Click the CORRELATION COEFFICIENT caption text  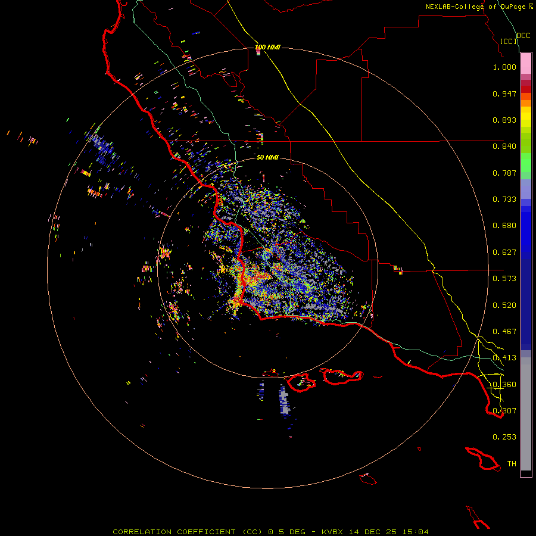174,532
